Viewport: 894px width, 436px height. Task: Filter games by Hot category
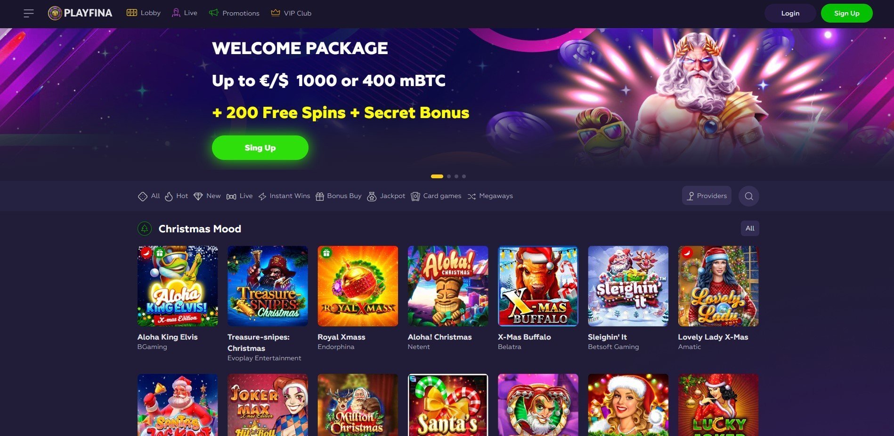point(176,196)
